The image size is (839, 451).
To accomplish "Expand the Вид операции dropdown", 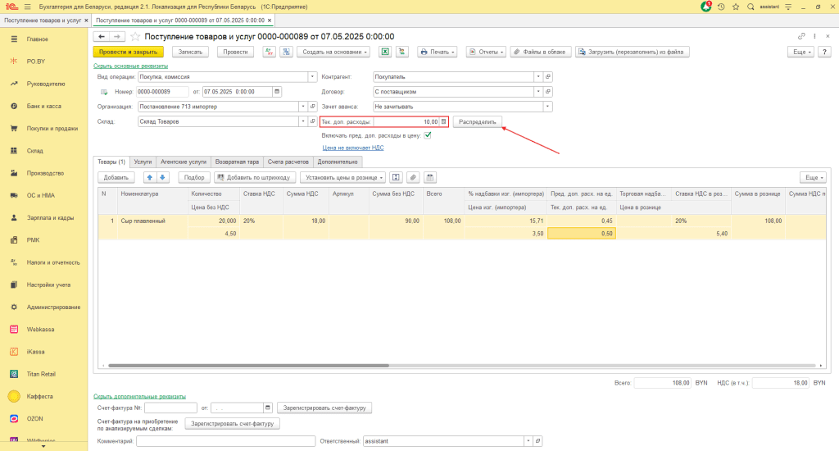I will pos(312,77).
